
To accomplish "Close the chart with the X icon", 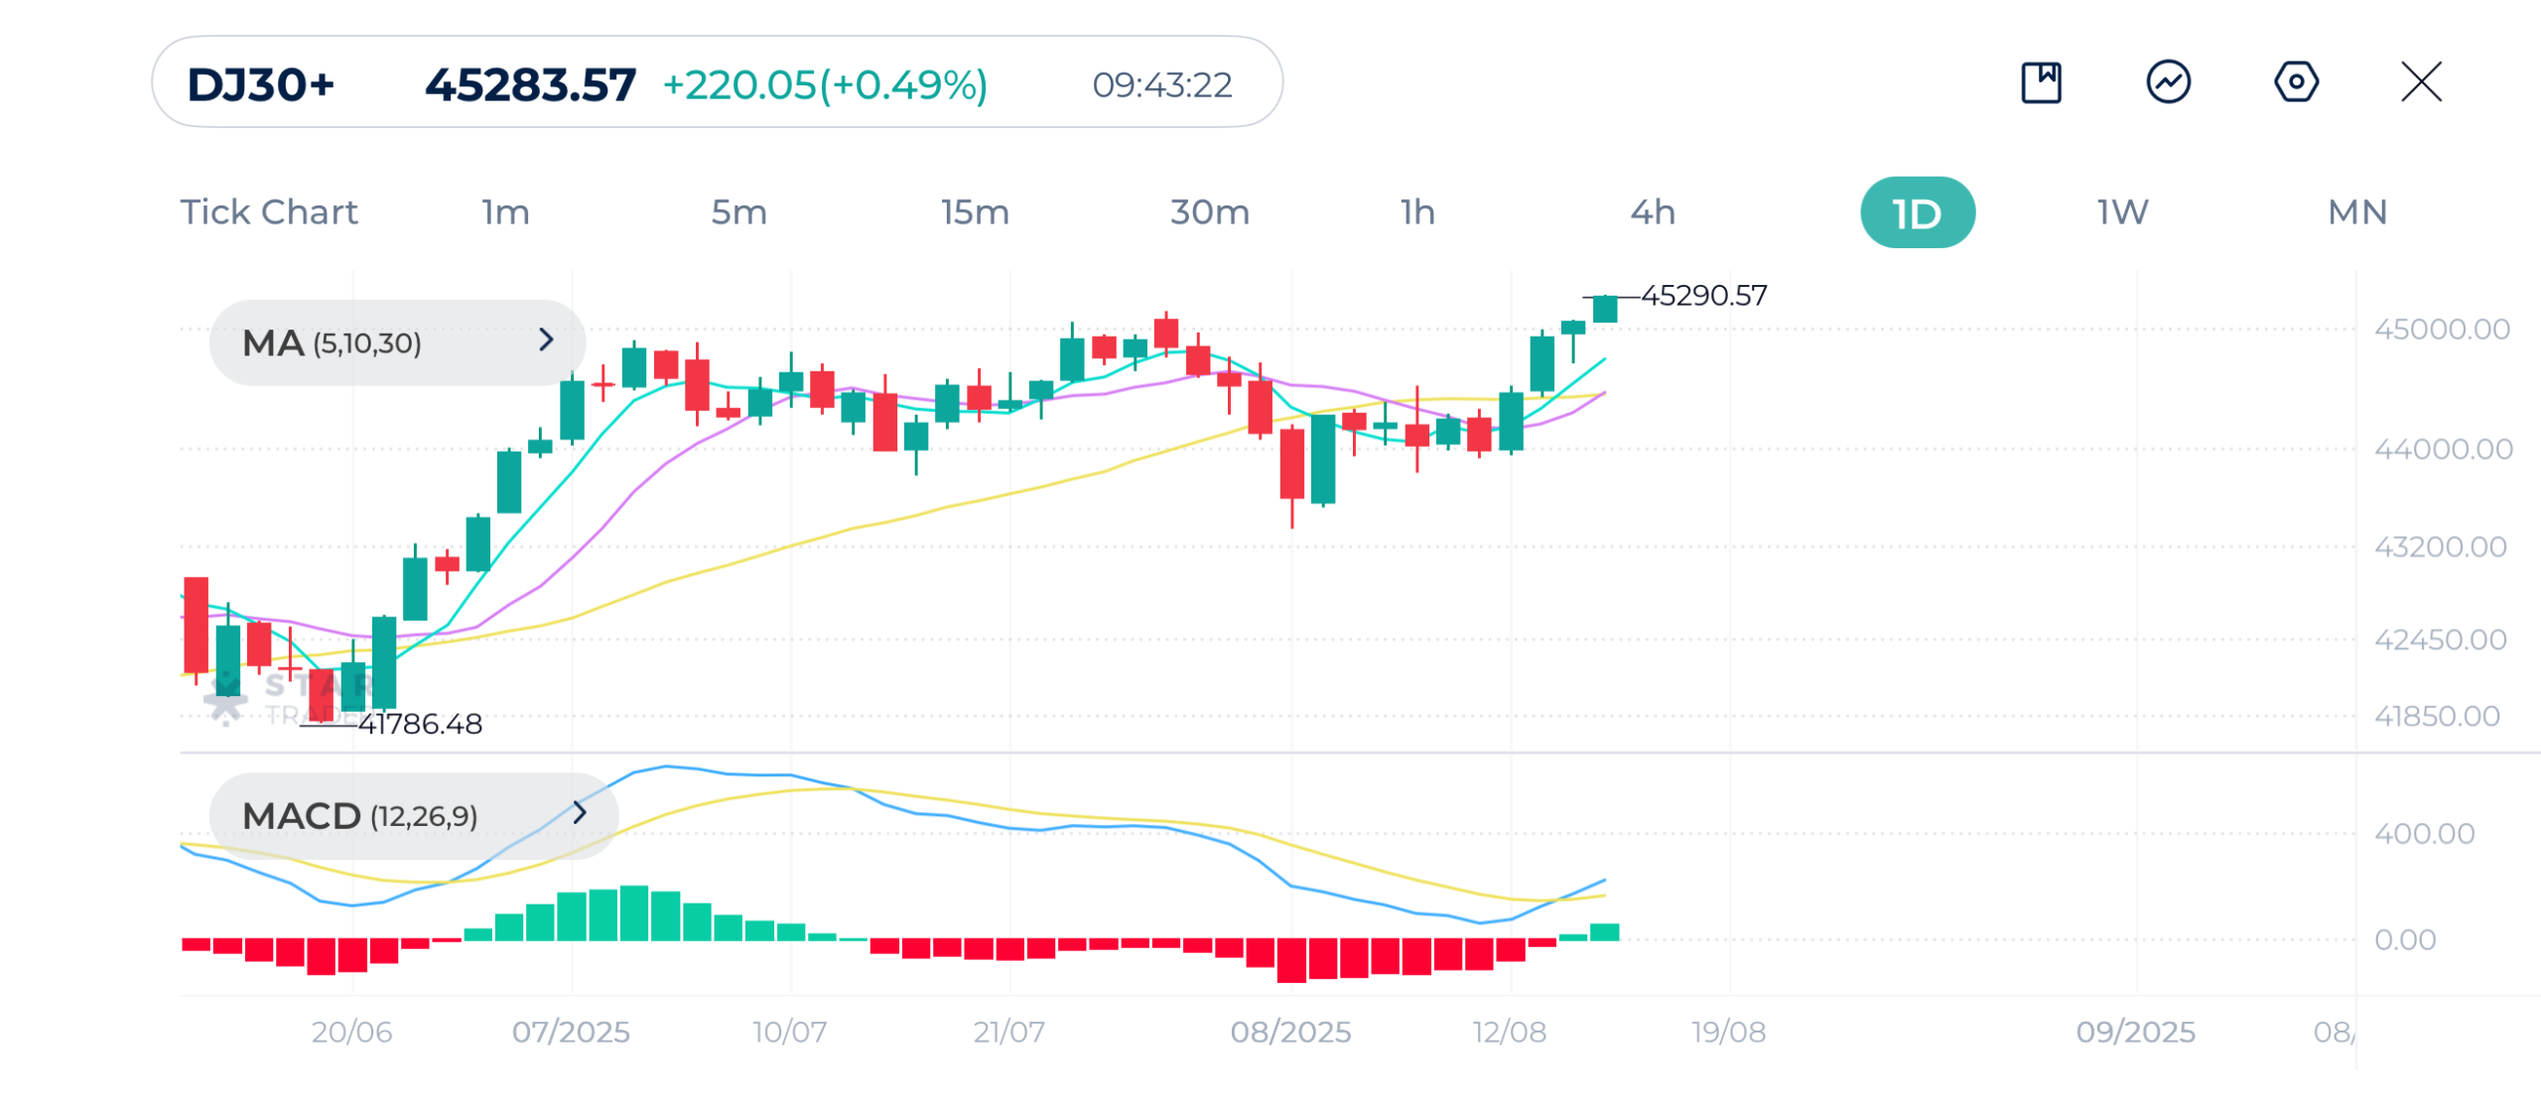I will click(2421, 82).
